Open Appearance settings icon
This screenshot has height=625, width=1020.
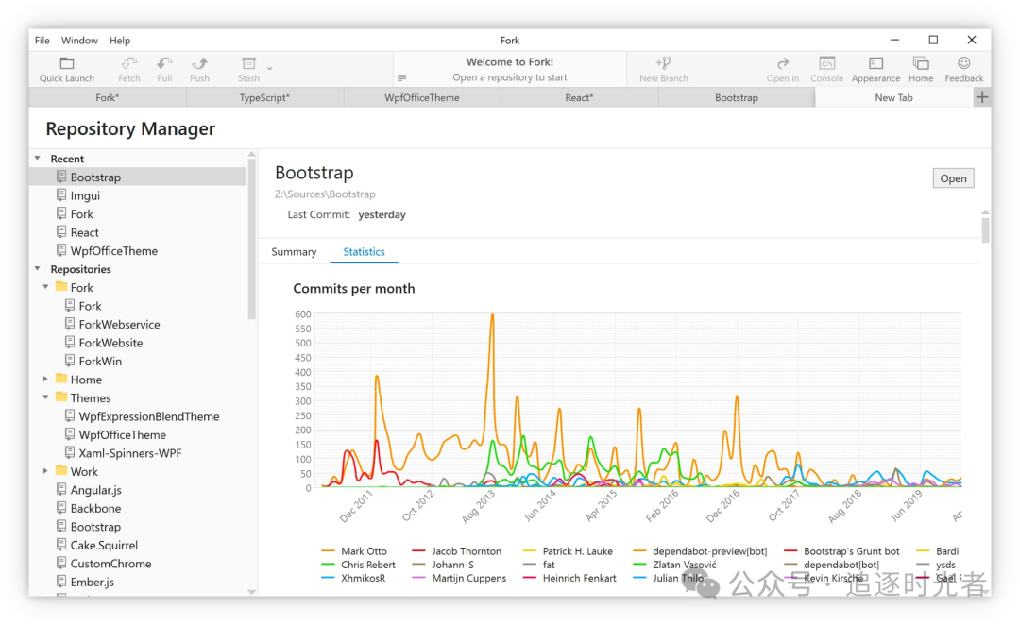click(875, 63)
